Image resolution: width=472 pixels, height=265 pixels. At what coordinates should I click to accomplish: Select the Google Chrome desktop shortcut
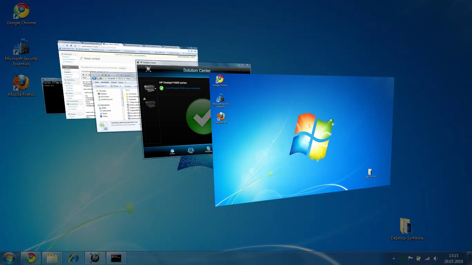click(x=21, y=14)
